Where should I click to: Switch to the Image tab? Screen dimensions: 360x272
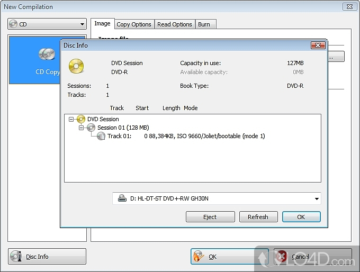click(102, 23)
